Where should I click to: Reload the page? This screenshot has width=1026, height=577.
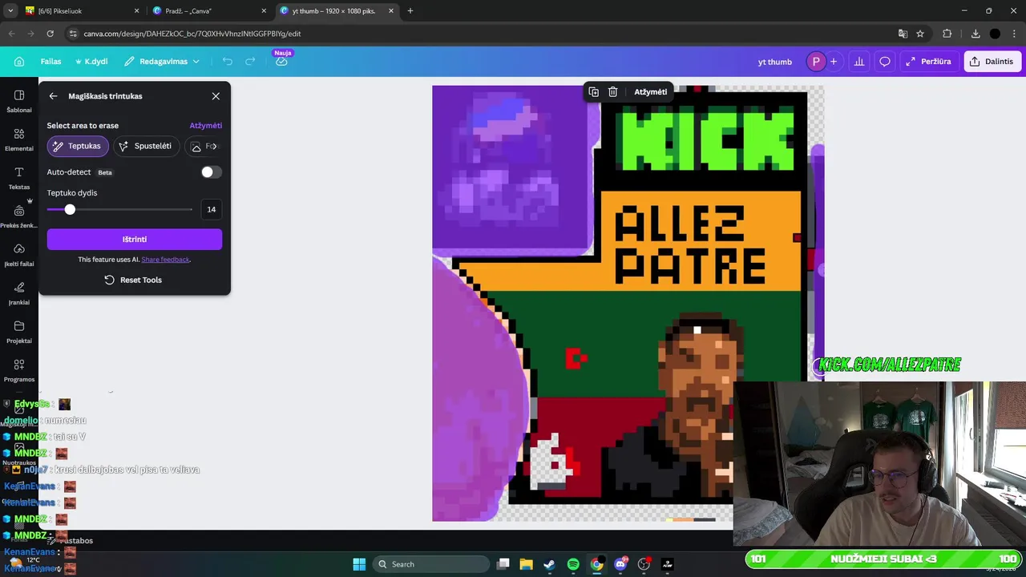(x=50, y=34)
